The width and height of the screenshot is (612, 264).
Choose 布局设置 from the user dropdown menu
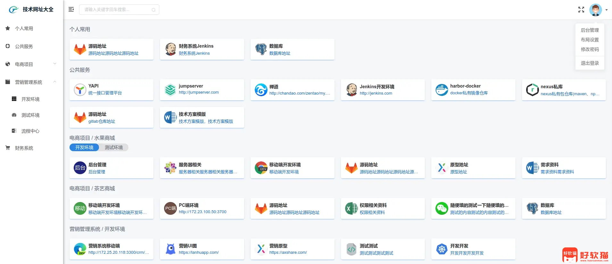tap(590, 40)
